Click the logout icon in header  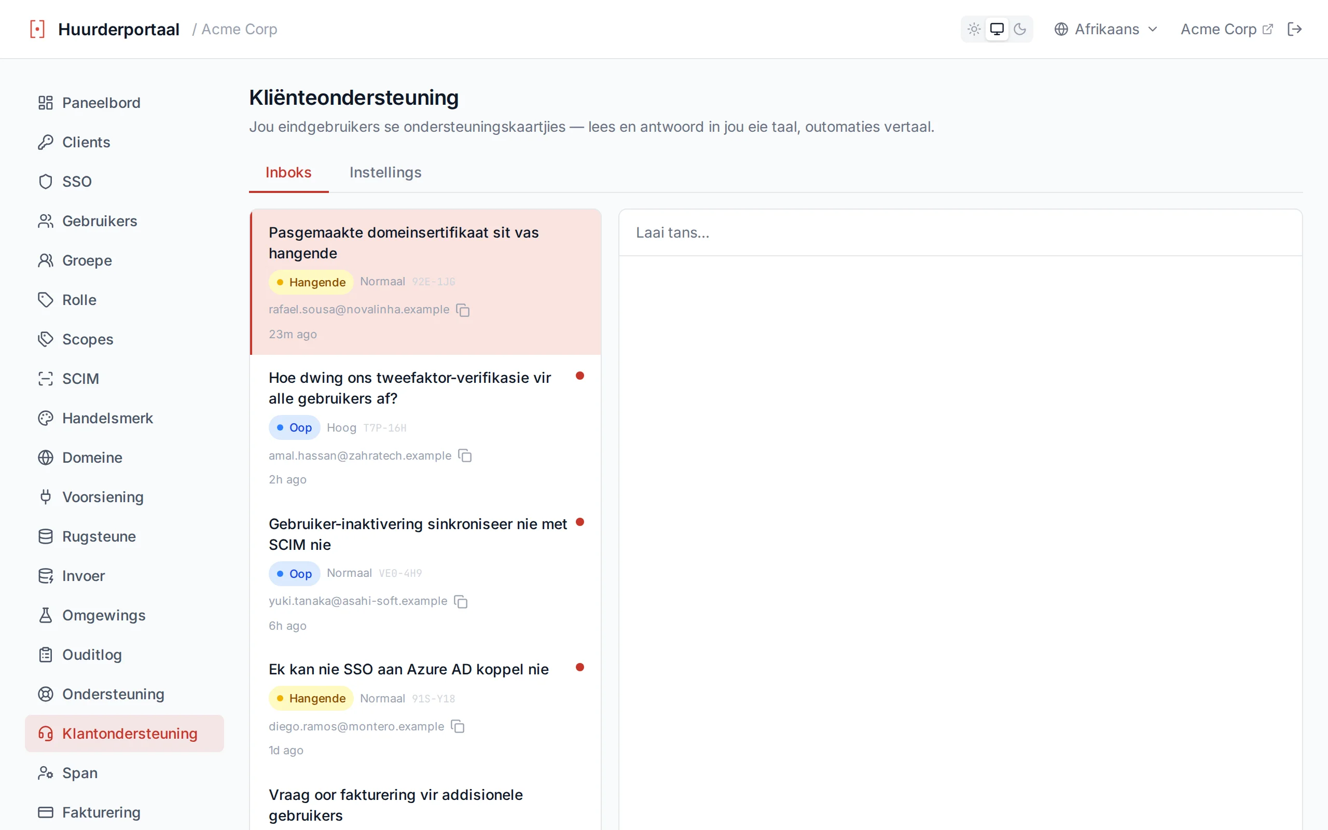point(1294,29)
